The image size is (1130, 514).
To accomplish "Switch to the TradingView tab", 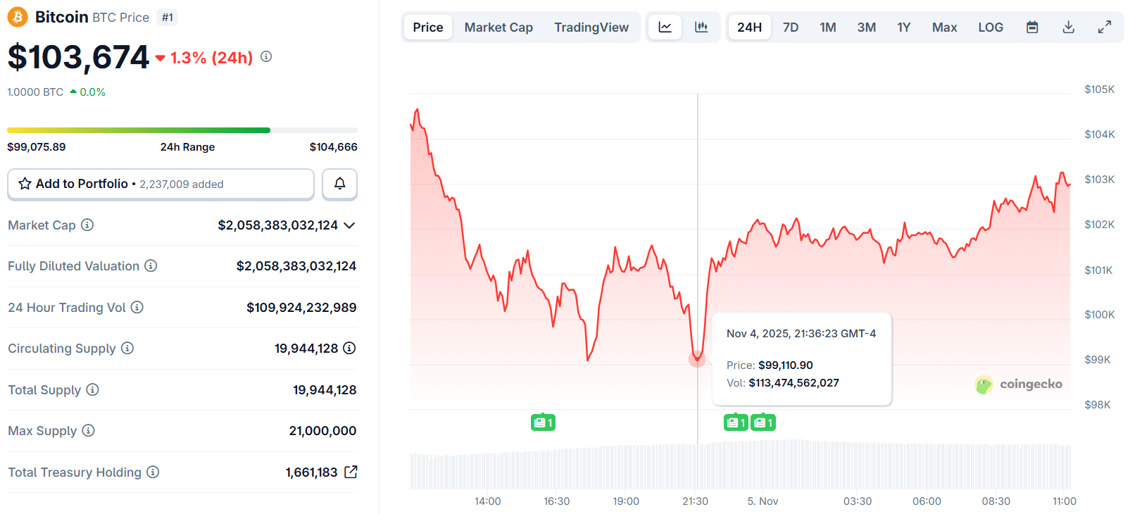I will [591, 27].
